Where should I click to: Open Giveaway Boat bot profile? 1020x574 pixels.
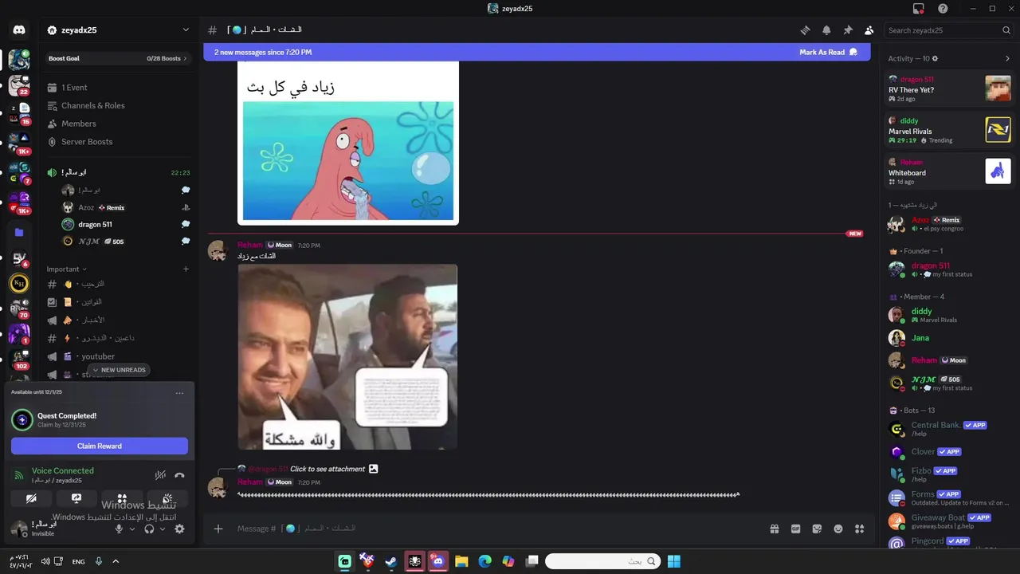coord(950,521)
